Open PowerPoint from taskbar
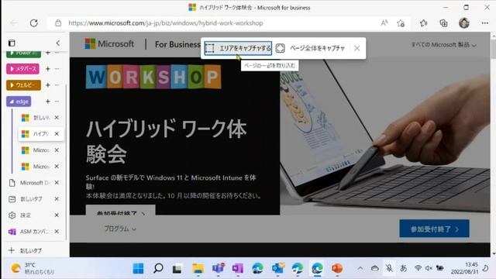 coord(337,268)
